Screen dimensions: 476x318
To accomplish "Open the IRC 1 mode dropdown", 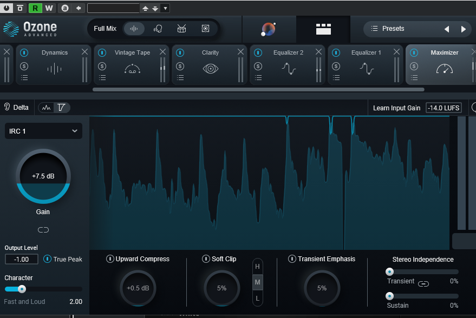I will pyautogui.click(x=43, y=131).
